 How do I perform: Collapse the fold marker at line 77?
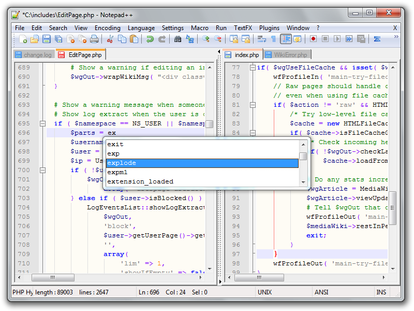[252, 67]
